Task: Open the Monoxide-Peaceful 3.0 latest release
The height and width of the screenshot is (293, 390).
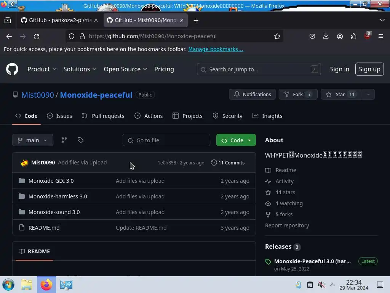Action: 312,261
